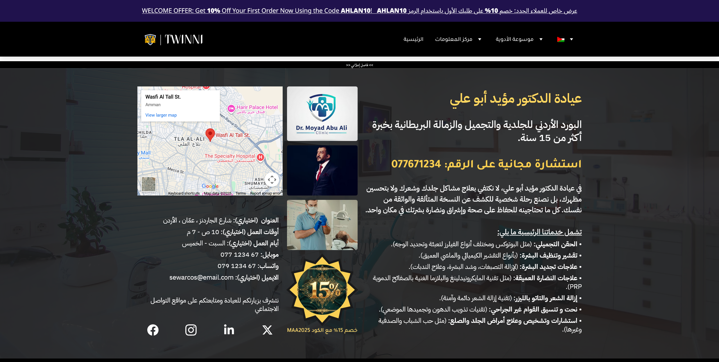Expand the موسوعة الأدوية menu arrow

point(541,39)
